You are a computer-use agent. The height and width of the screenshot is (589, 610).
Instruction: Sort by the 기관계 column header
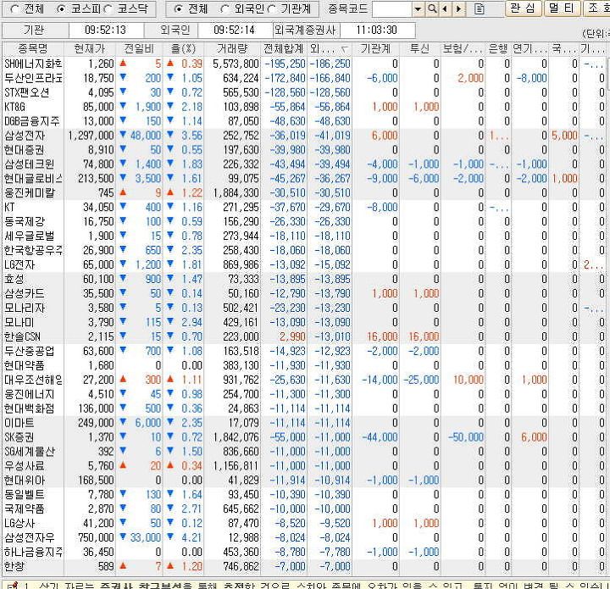(375, 49)
